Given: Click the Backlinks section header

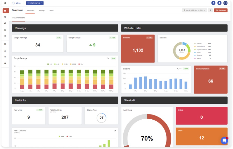Looking at the screenshot, I should pos(65,100).
